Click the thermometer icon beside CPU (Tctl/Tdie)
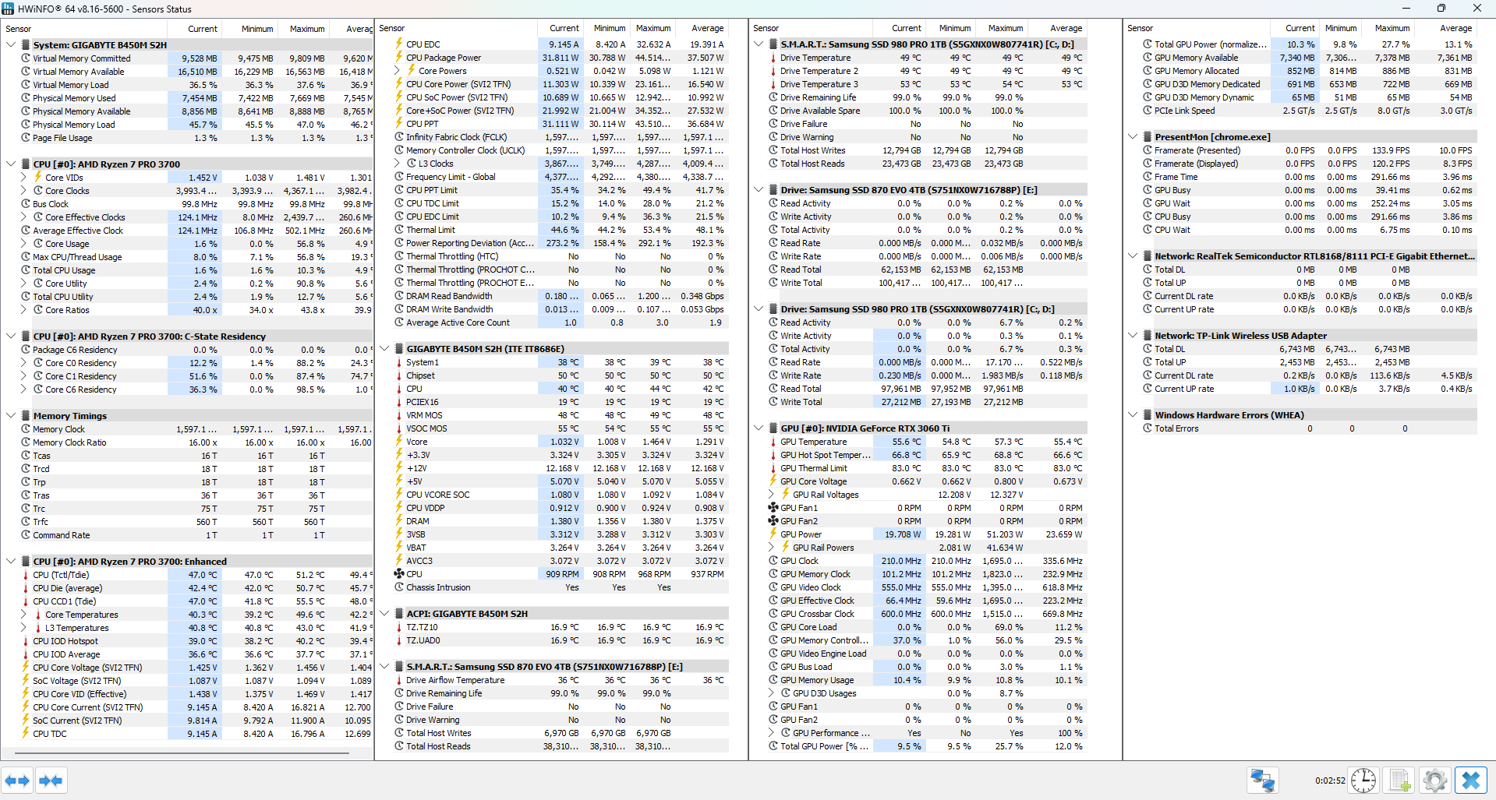The image size is (1496, 800). click(26, 575)
